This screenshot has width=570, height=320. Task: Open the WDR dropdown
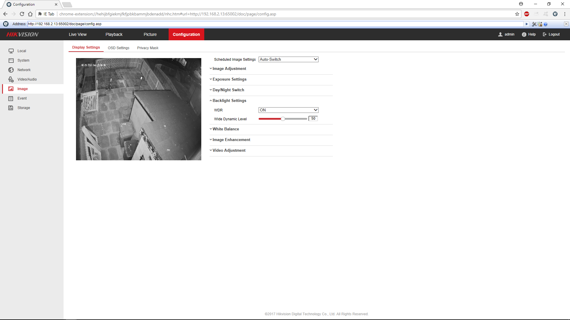tap(288, 110)
